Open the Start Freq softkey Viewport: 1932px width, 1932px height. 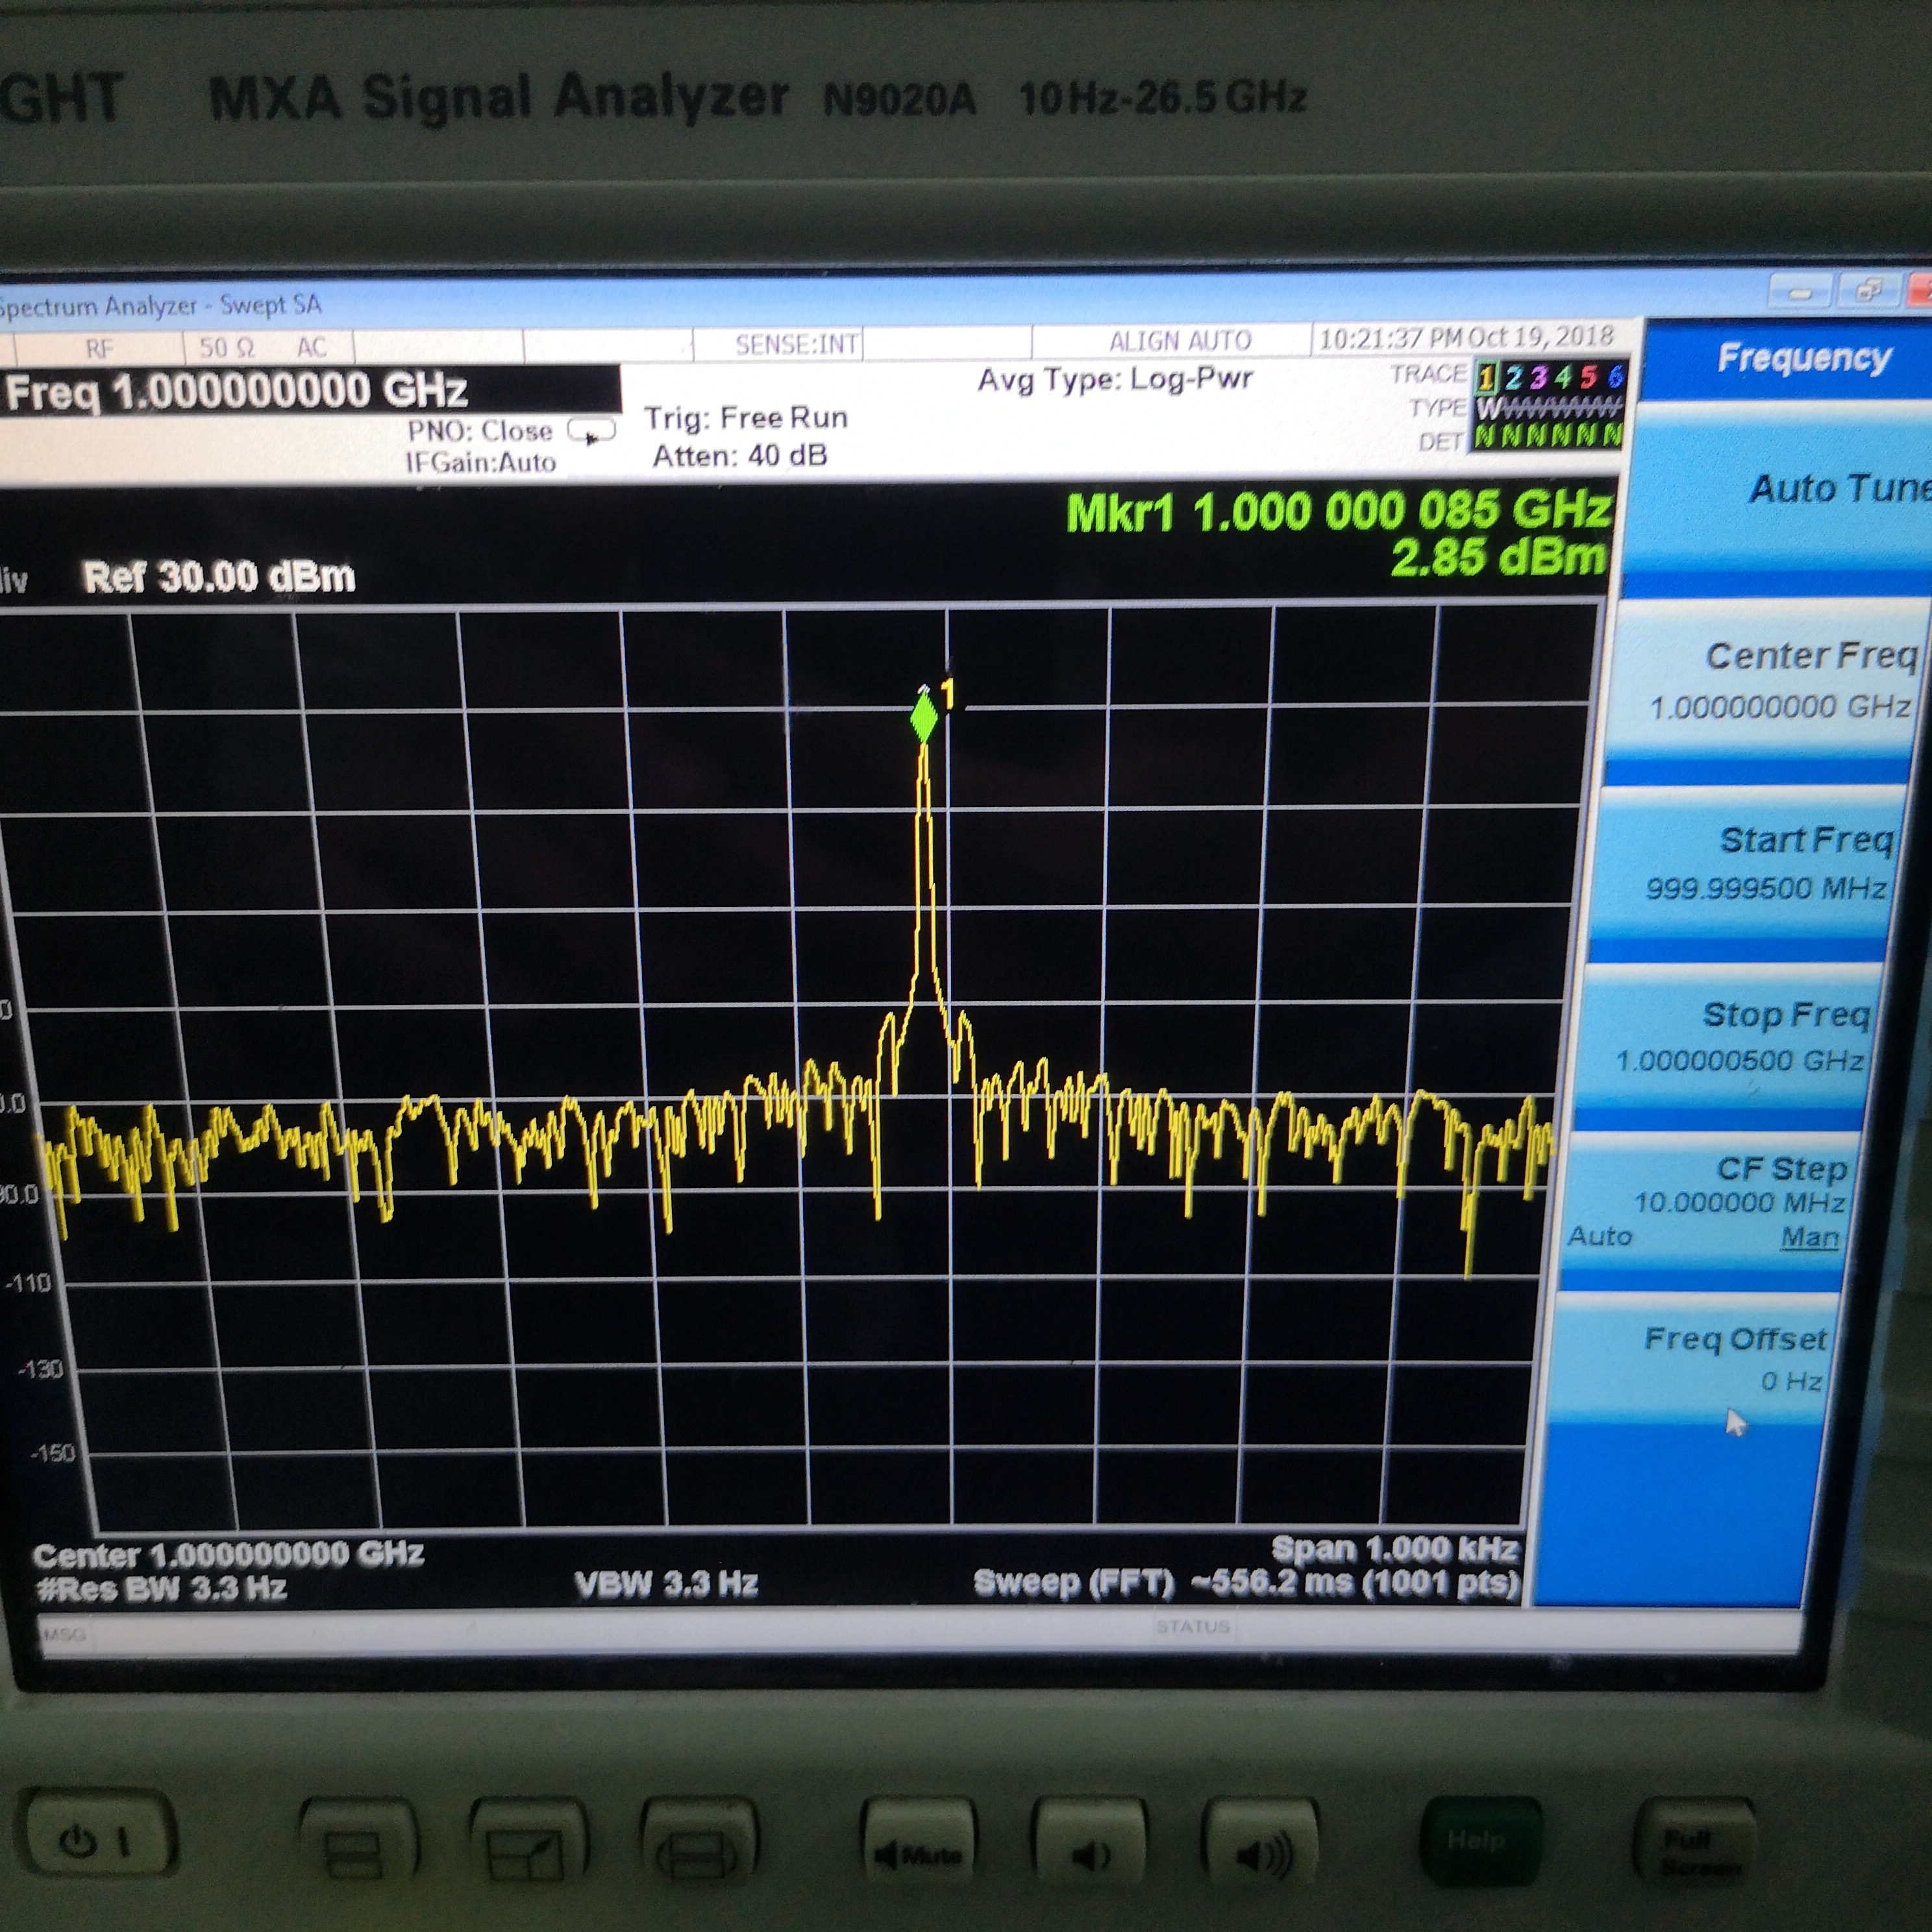(x=1770, y=862)
